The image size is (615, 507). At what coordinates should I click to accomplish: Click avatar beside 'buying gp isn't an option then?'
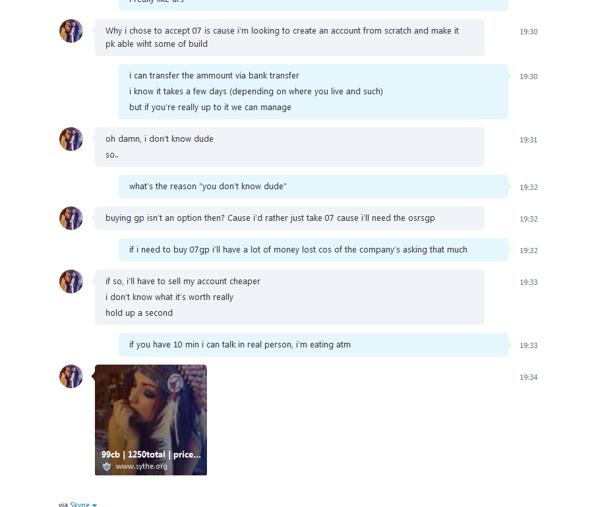coord(71,218)
